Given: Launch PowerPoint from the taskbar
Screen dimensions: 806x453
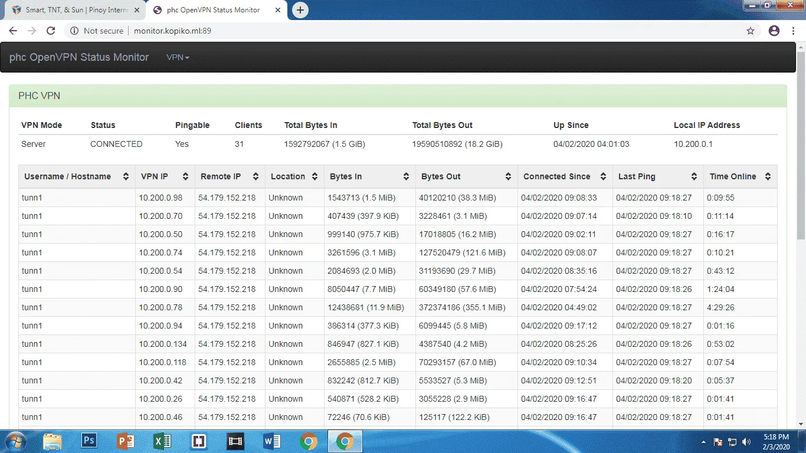Looking at the screenshot, I should pyautogui.click(x=126, y=441).
